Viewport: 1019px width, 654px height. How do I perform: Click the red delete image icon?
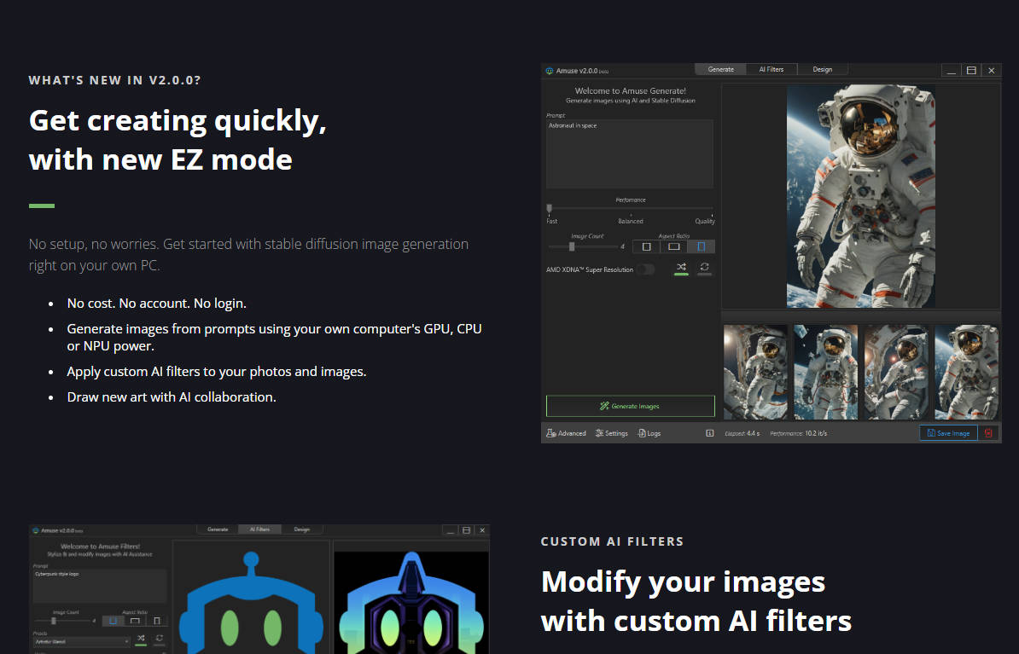point(988,433)
